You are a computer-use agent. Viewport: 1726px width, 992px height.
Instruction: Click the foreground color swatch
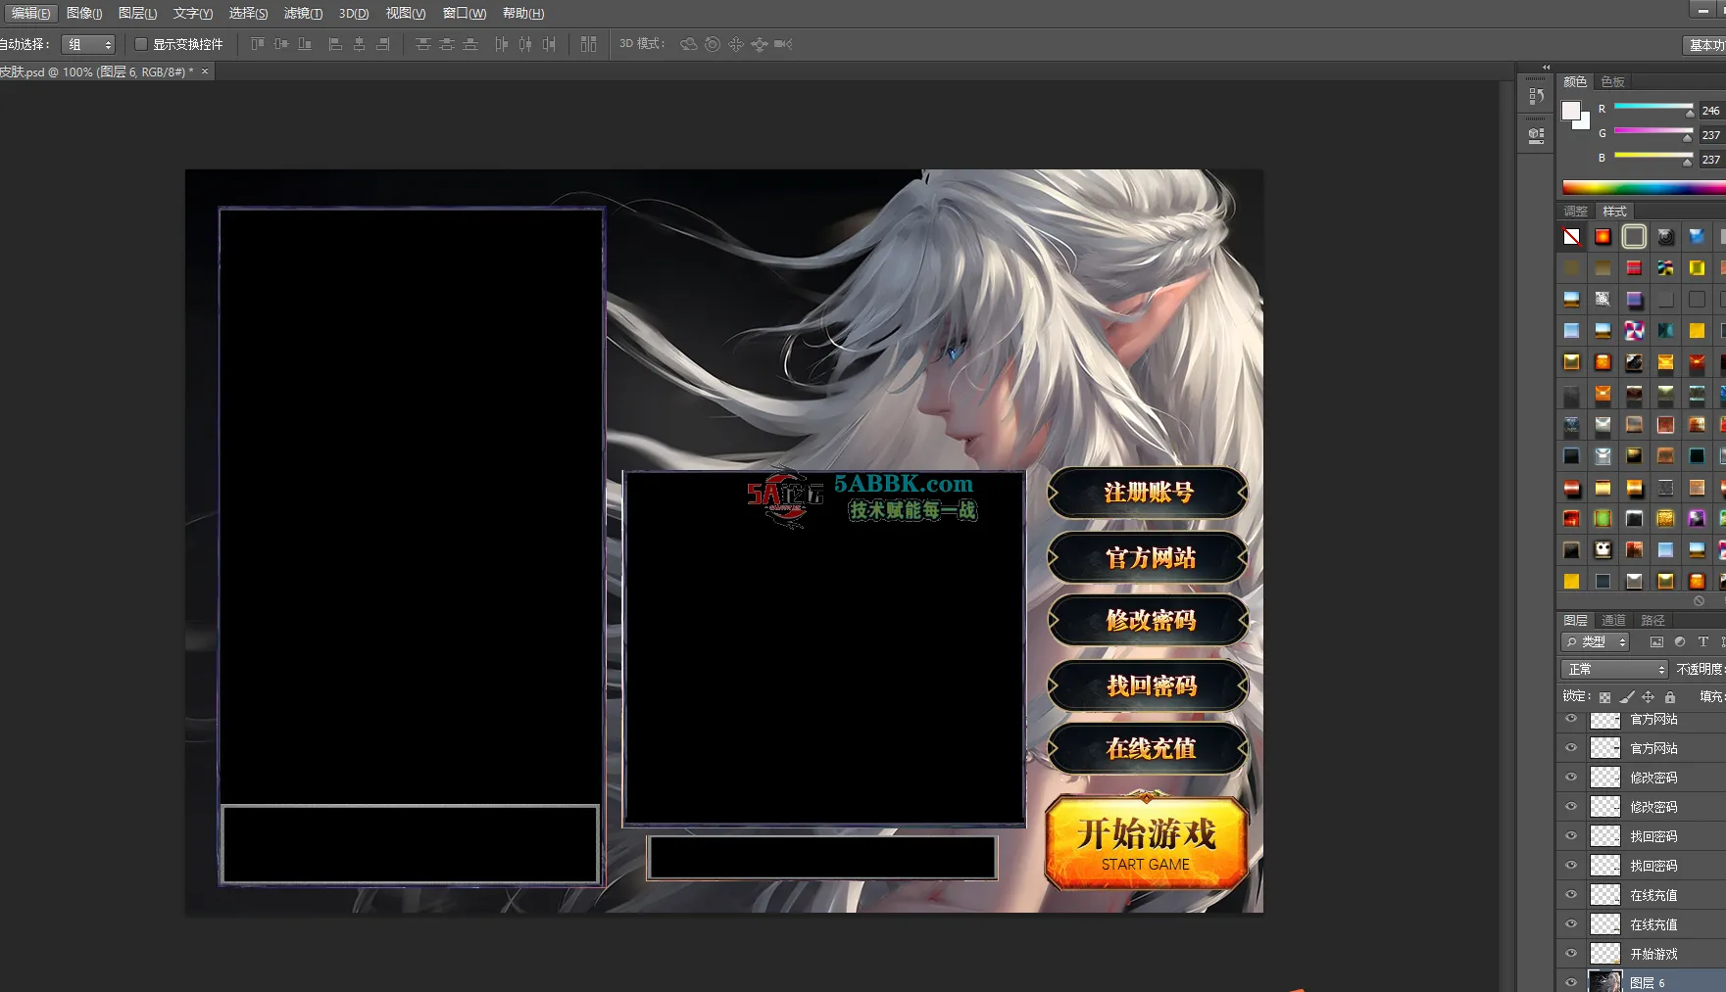click(x=1571, y=110)
